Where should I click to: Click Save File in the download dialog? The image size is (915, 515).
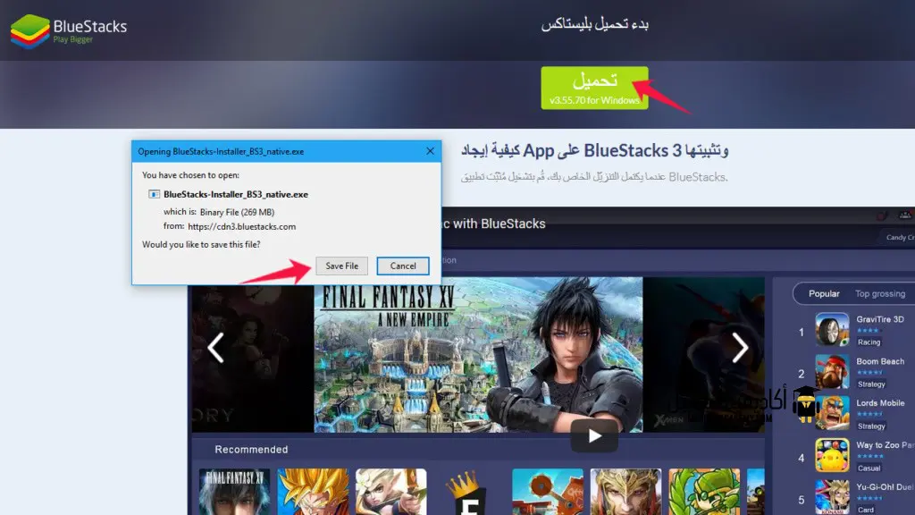342,266
